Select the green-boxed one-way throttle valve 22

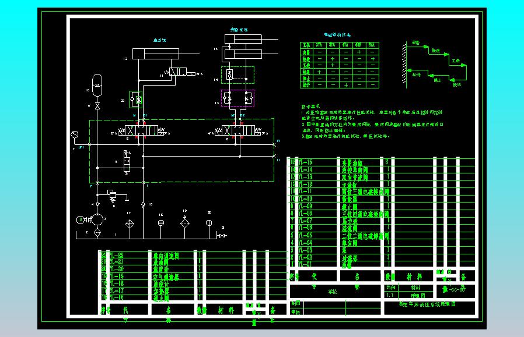(x=136, y=100)
